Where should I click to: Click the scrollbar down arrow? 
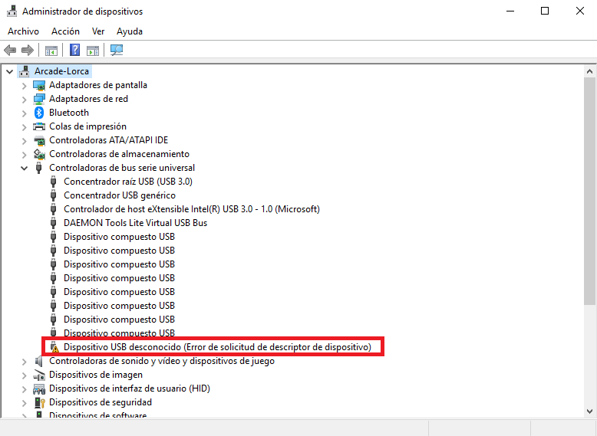pos(589,411)
